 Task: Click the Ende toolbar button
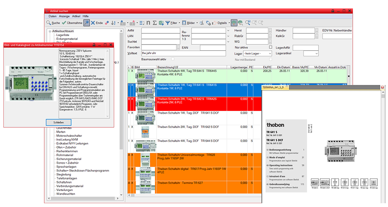tap(97, 23)
